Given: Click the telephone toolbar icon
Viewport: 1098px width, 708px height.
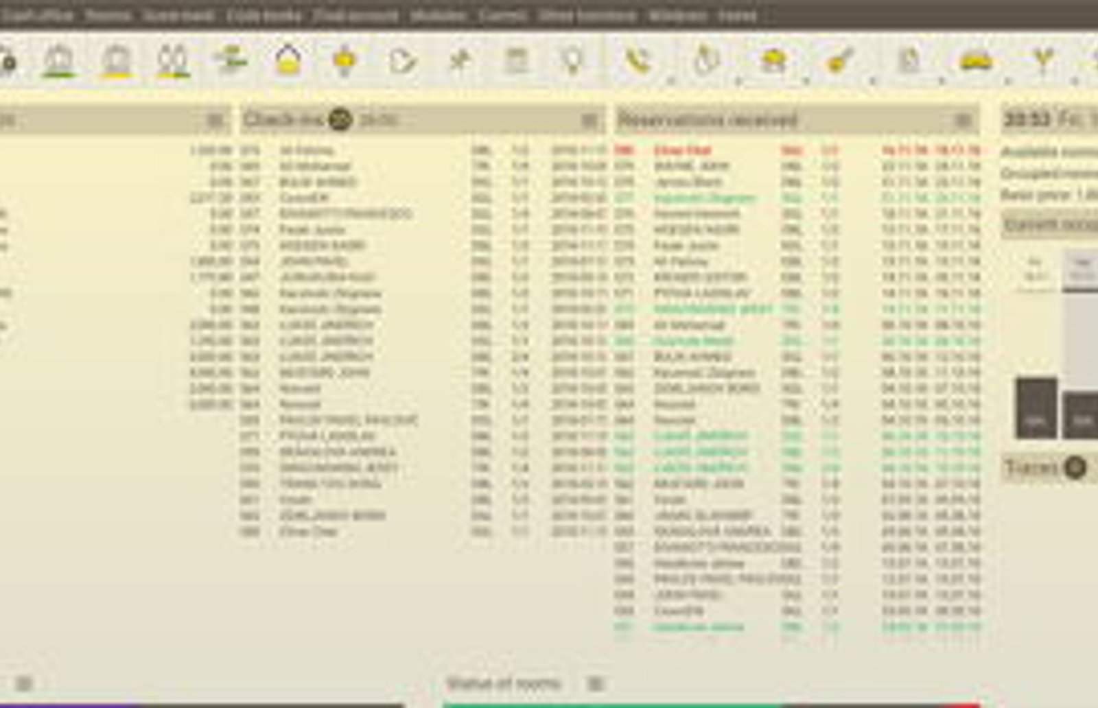Looking at the screenshot, I should coord(638,60).
